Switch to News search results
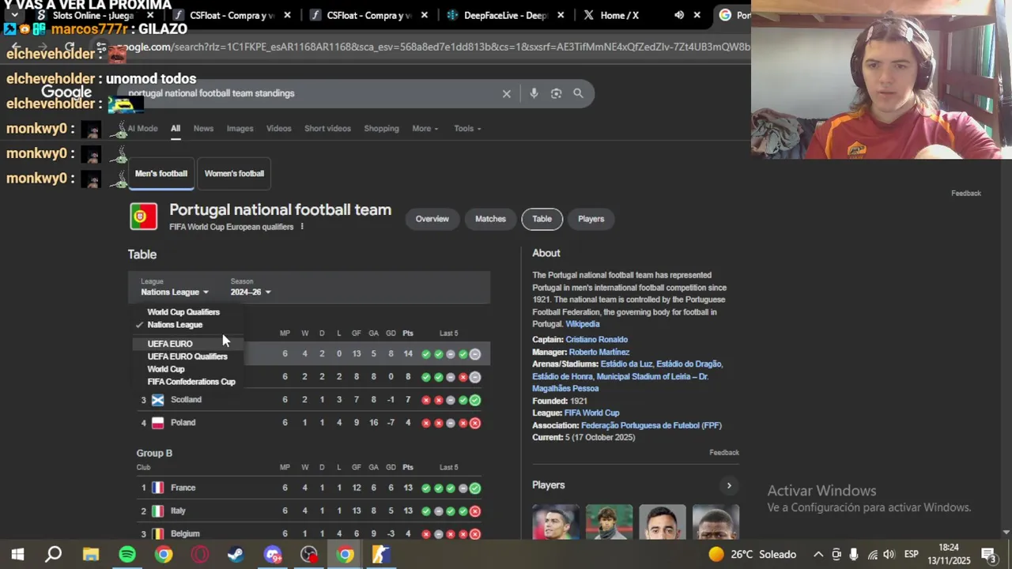Screen dimensions: 1012x569 pos(203,129)
